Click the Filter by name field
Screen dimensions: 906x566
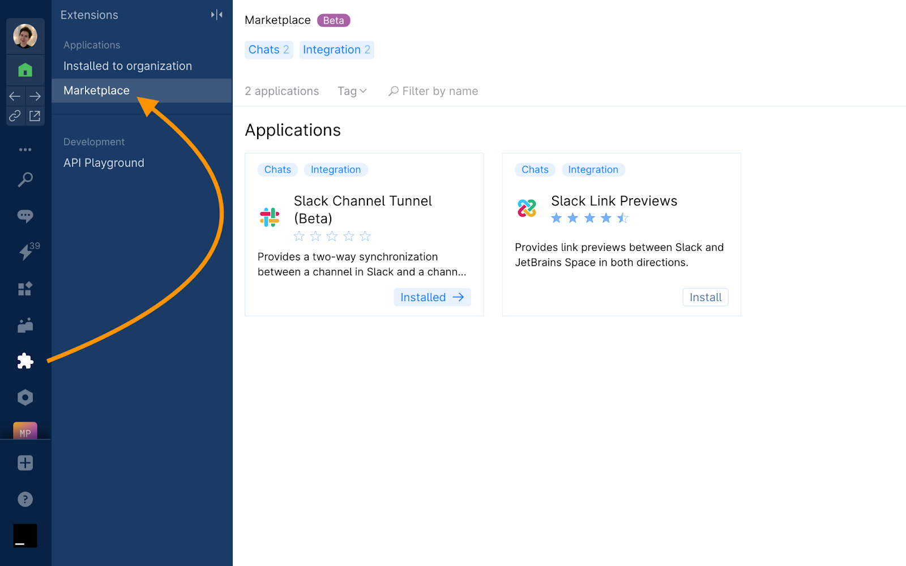click(x=440, y=91)
